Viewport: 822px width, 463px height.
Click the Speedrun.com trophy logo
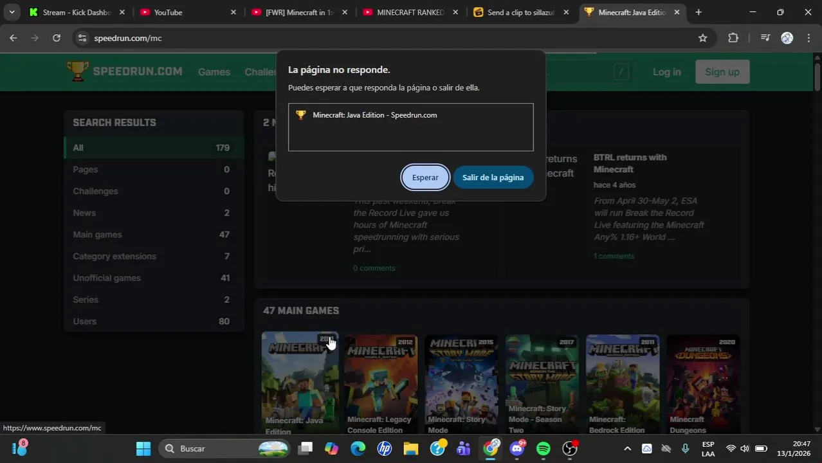[x=77, y=71]
